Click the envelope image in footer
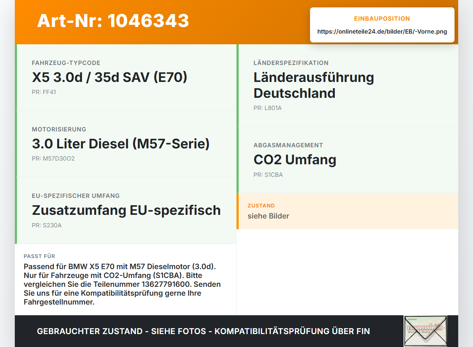 click(425, 331)
